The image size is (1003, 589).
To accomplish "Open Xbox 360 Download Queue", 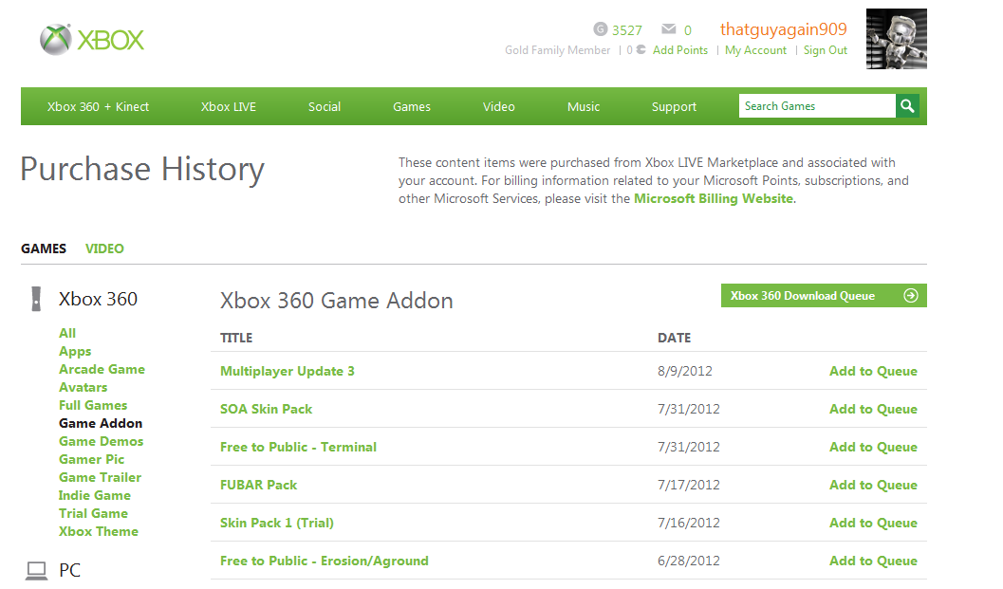I will [824, 296].
